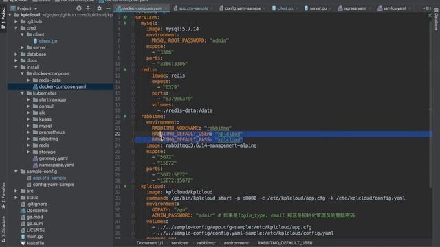The image size is (440, 247).
Task: Open the Database tool window
Action: (x=437, y=19)
